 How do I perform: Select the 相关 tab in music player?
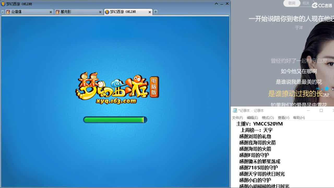tap(306, 3)
